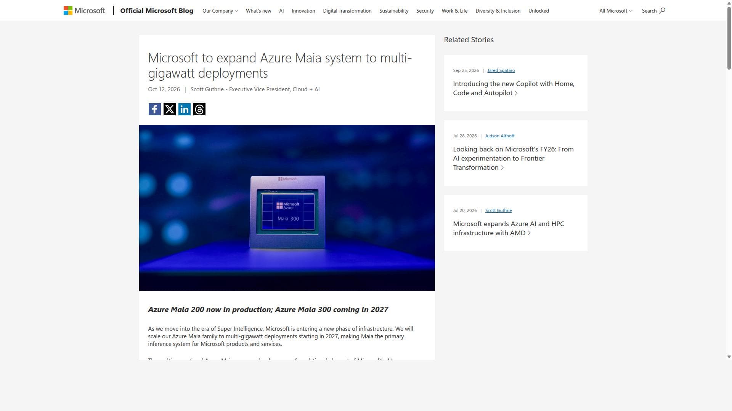Share article on LinkedIn
Image resolution: width=732 pixels, height=411 pixels.
[x=184, y=109]
